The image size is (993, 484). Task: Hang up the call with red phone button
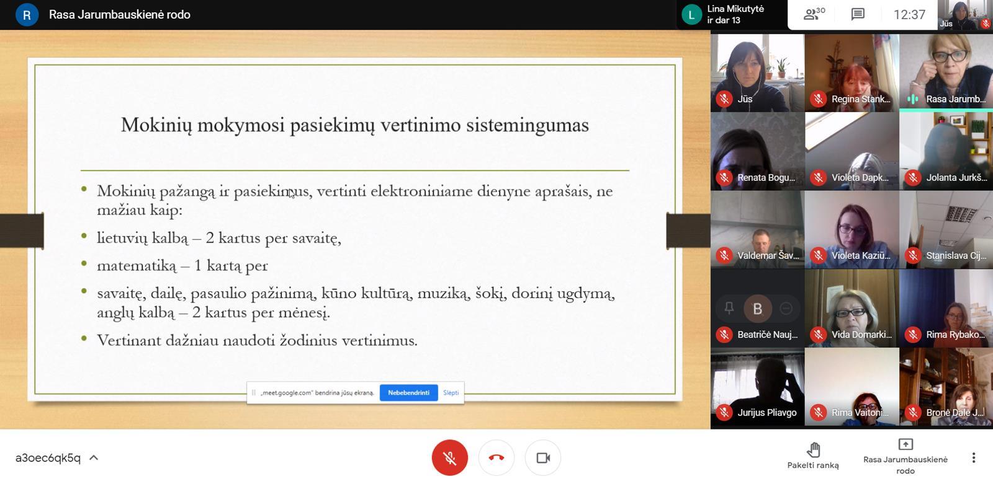pyautogui.click(x=496, y=458)
